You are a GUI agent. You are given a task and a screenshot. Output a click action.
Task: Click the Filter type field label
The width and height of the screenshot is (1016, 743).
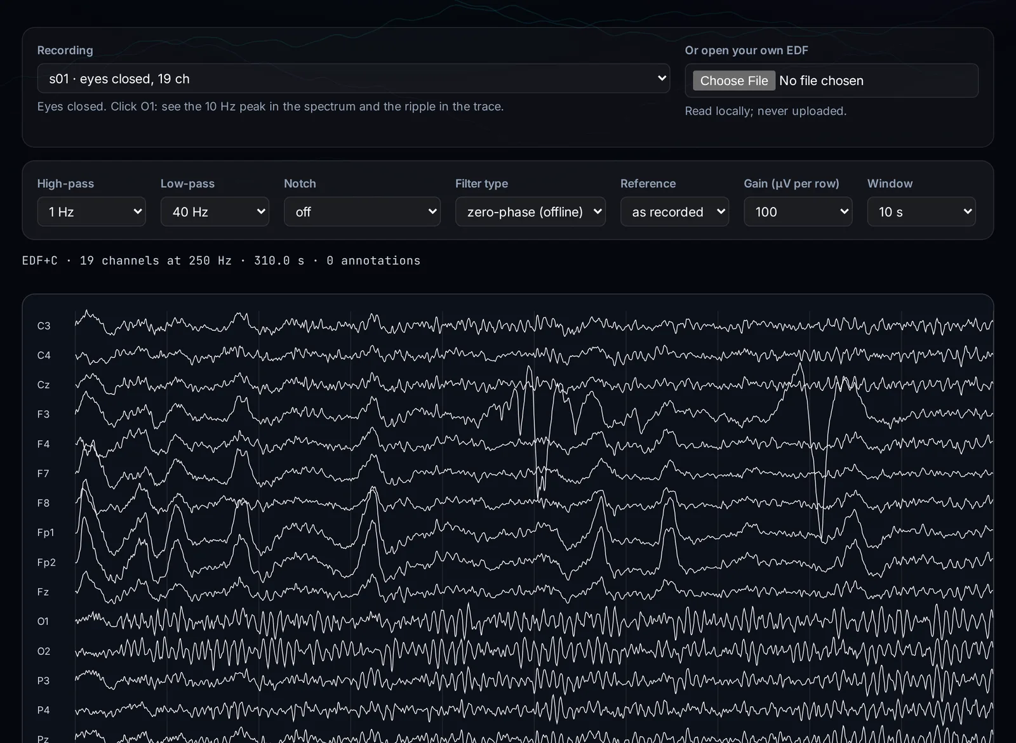coord(481,183)
